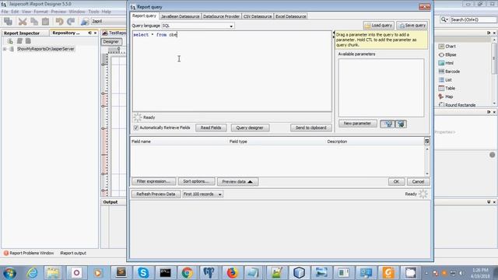This screenshot has width=498, height=280.
Task: Switch to the JavaBean Datasource tab
Action: coord(180,16)
